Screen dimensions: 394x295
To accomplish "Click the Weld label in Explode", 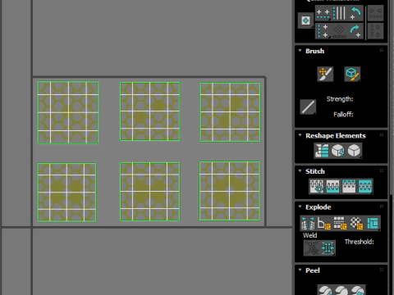I will point(309,235).
